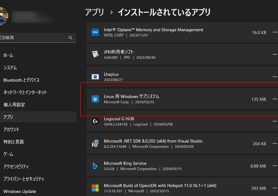
Task: Click the Microsoft Bing Service app name
Action: click(125, 163)
